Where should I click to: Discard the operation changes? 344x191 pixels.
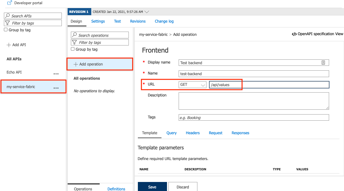[x=183, y=187]
